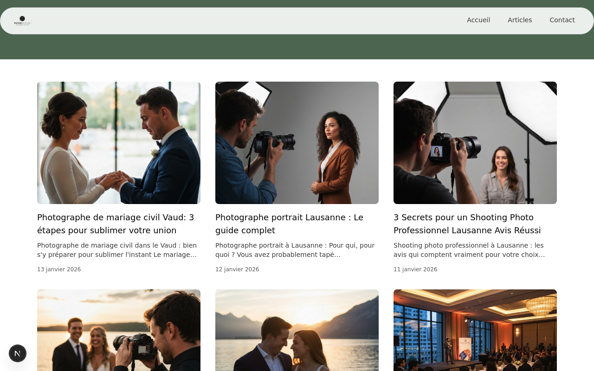Image resolution: width=594 pixels, height=371 pixels.
Task: Go to the Accueil page
Action: [478, 20]
